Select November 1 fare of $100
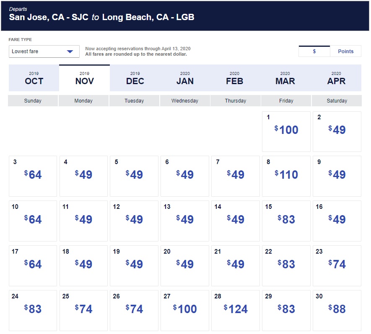The width and height of the screenshot is (371, 334). pos(286,131)
